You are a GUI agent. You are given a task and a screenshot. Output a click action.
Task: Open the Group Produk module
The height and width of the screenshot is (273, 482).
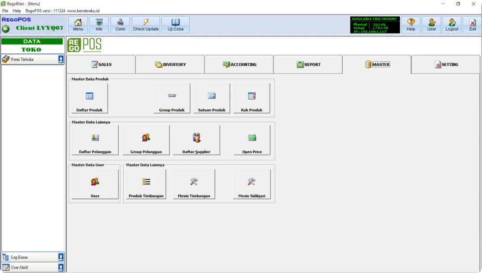(x=172, y=98)
